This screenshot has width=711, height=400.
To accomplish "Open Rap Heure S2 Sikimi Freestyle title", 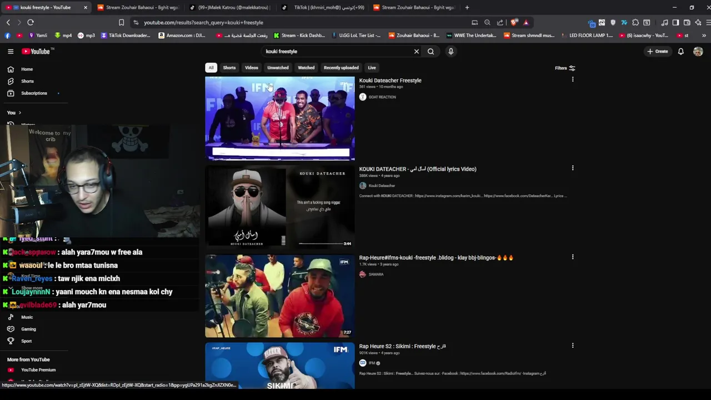I will (402, 347).
